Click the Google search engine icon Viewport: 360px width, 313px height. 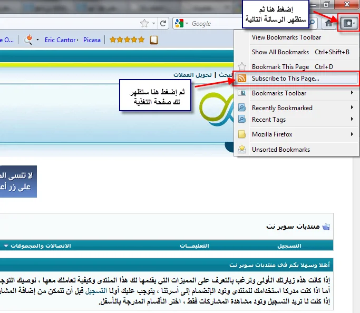coord(179,23)
